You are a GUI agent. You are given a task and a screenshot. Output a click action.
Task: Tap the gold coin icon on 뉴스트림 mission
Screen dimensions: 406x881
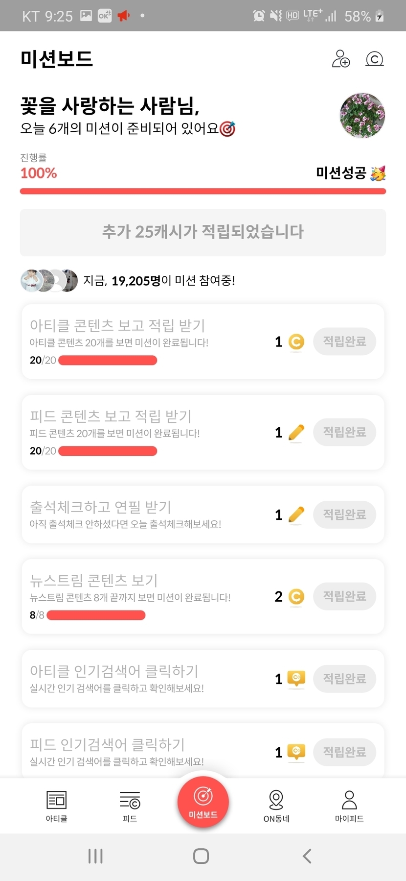coord(296,596)
